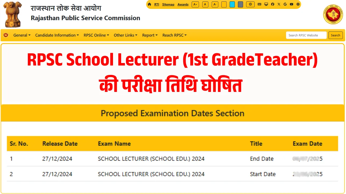
Task: Click the blurred exam date in Start Date row
Action: (x=308, y=174)
